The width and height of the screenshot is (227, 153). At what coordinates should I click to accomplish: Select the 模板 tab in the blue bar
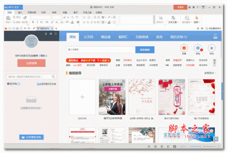(73, 37)
